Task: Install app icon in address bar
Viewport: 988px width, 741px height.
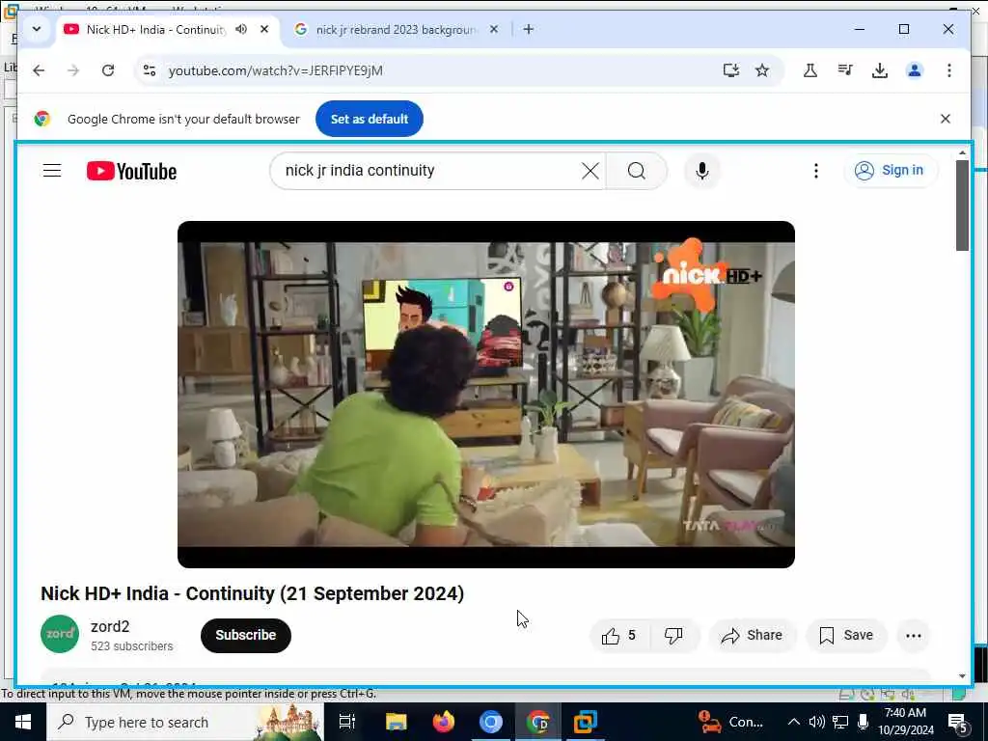Action: (731, 70)
